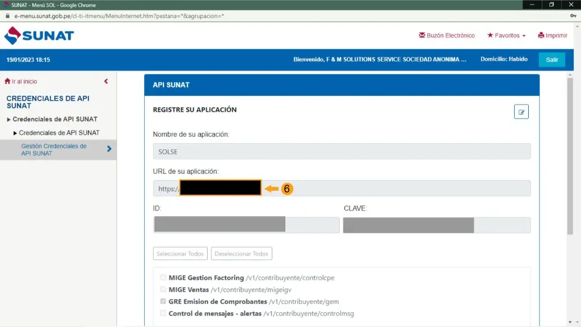
Task: Click the CLAVE field
Action: click(x=437, y=225)
